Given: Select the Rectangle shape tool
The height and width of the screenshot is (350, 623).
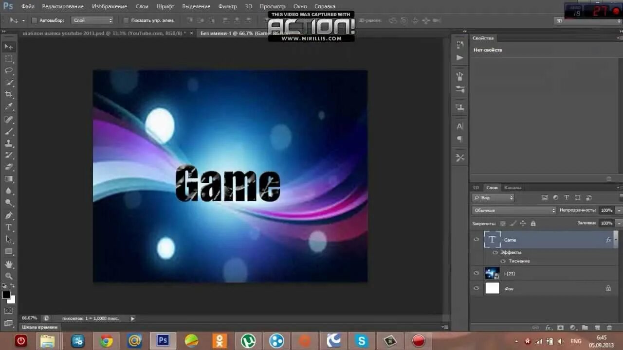Looking at the screenshot, I should [x=9, y=252].
